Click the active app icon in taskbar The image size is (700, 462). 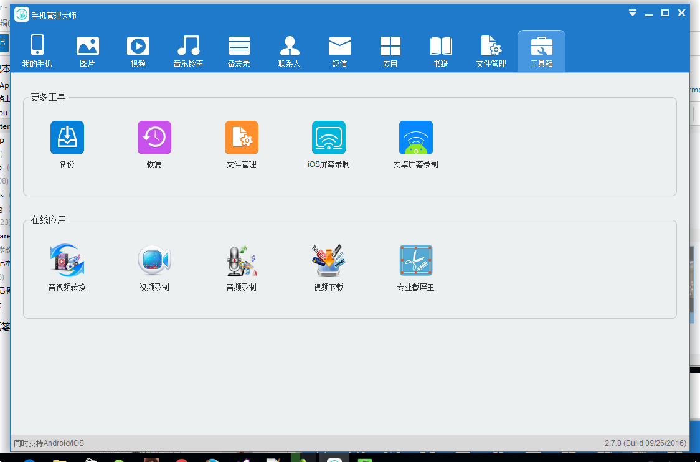pyautogui.click(x=334, y=458)
